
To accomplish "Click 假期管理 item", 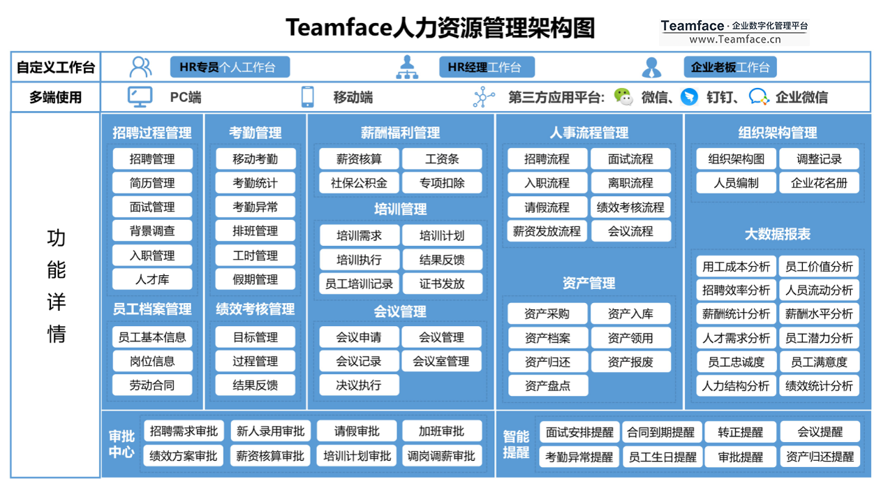I will [255, 279].
